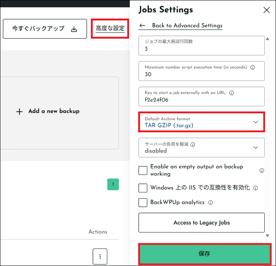276x266 pixels.
Task: Click info icon for empty output option
Action: [x=262, y=171]
